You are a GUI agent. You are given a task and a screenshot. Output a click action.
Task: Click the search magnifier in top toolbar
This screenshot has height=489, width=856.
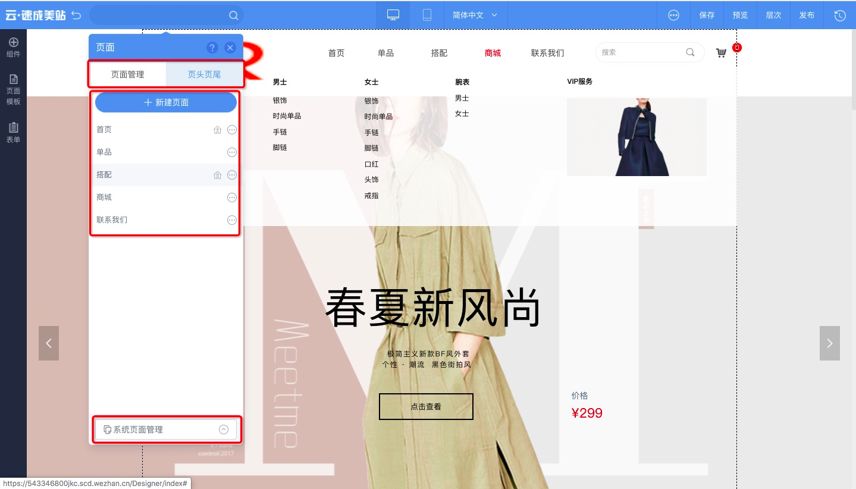pyautogui.click(x=234, y=15)
